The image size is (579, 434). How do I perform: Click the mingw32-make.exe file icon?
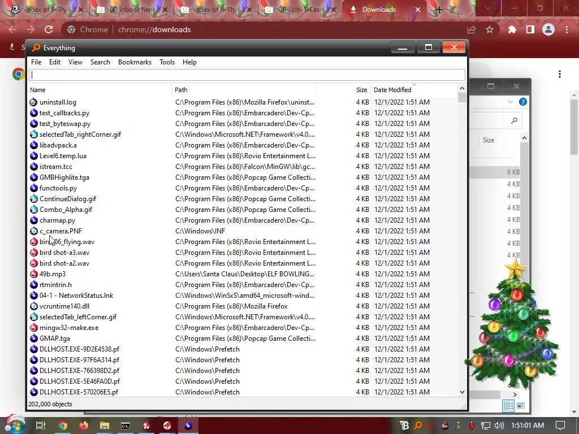coord(33,327)
